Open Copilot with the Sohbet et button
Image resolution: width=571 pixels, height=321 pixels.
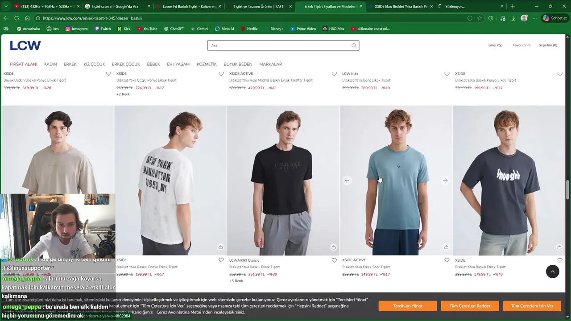coord(554,18)
